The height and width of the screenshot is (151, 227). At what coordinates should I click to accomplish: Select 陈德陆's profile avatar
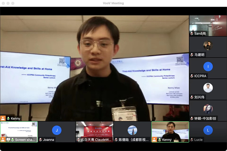(x=132, y=130)
